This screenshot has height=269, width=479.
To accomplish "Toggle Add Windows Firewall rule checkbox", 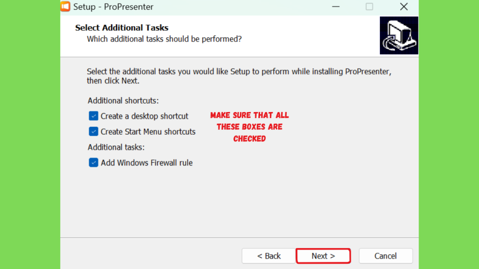I will [x=94, y=163].
